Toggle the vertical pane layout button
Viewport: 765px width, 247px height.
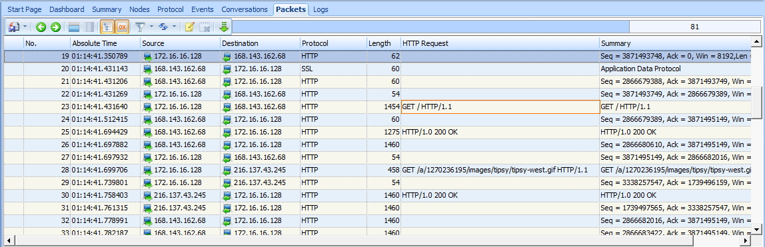(x=89, y=27)
